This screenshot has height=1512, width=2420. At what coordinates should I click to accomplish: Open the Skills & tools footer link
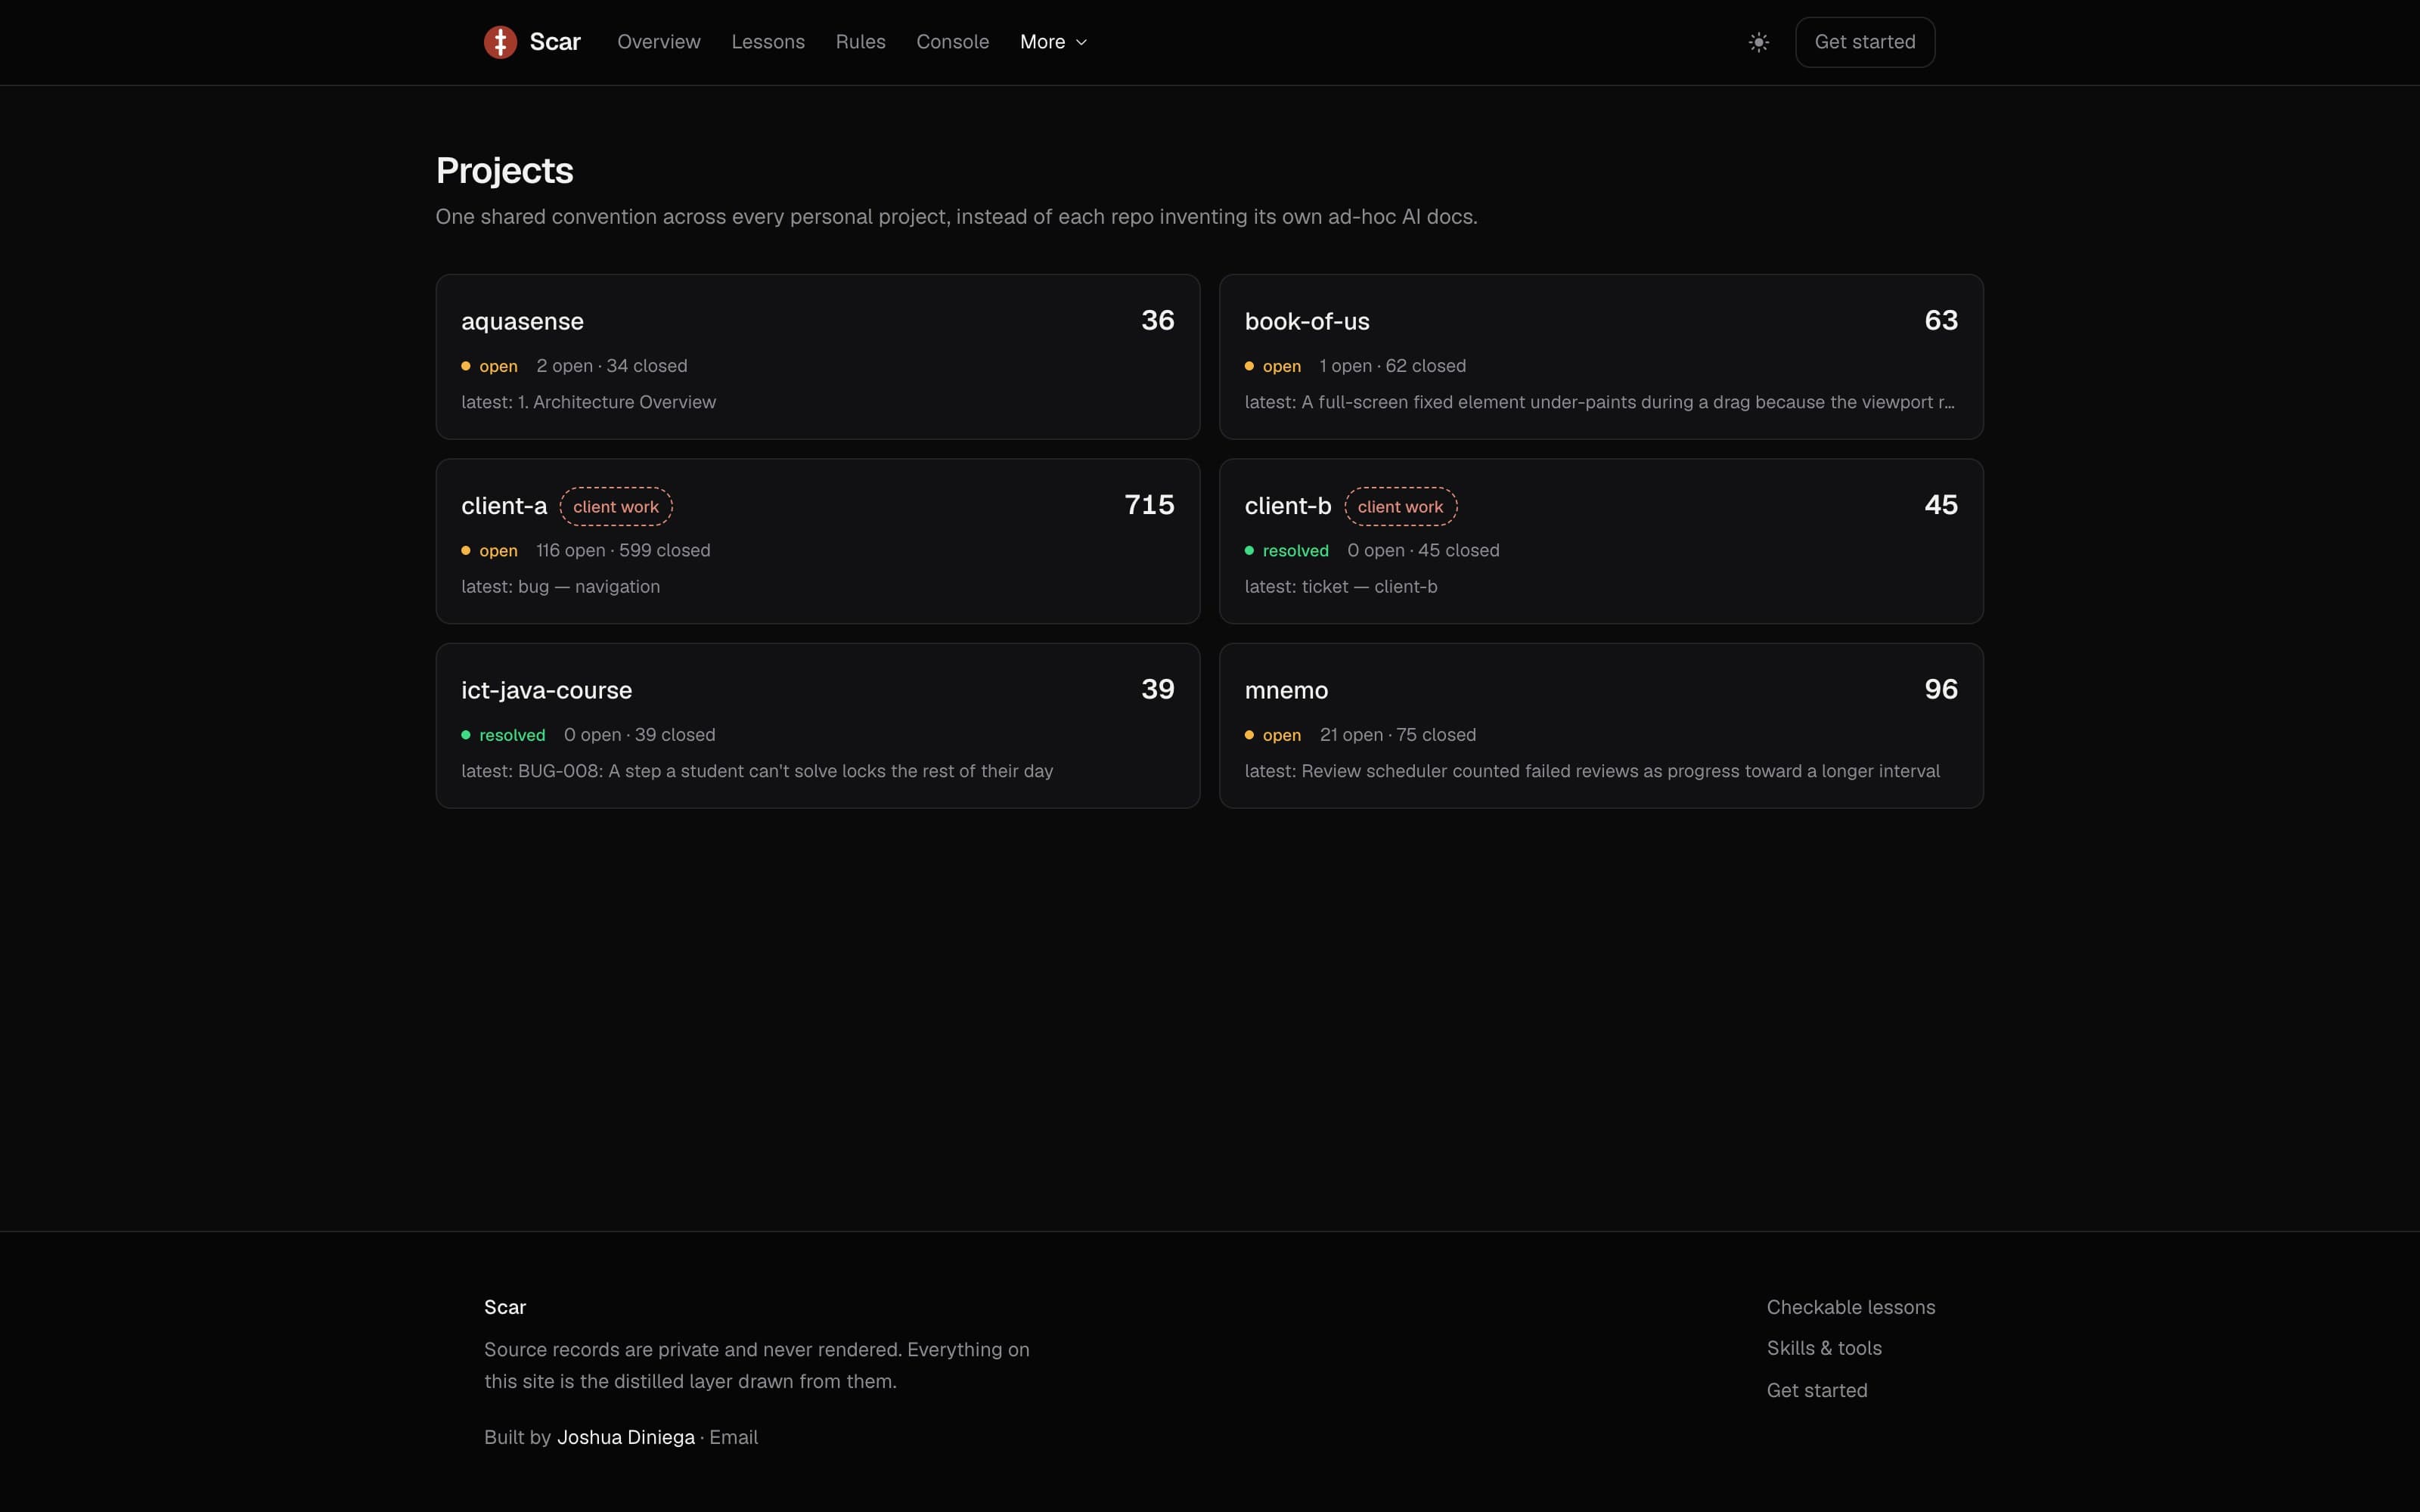[x=1824, y=1348]
